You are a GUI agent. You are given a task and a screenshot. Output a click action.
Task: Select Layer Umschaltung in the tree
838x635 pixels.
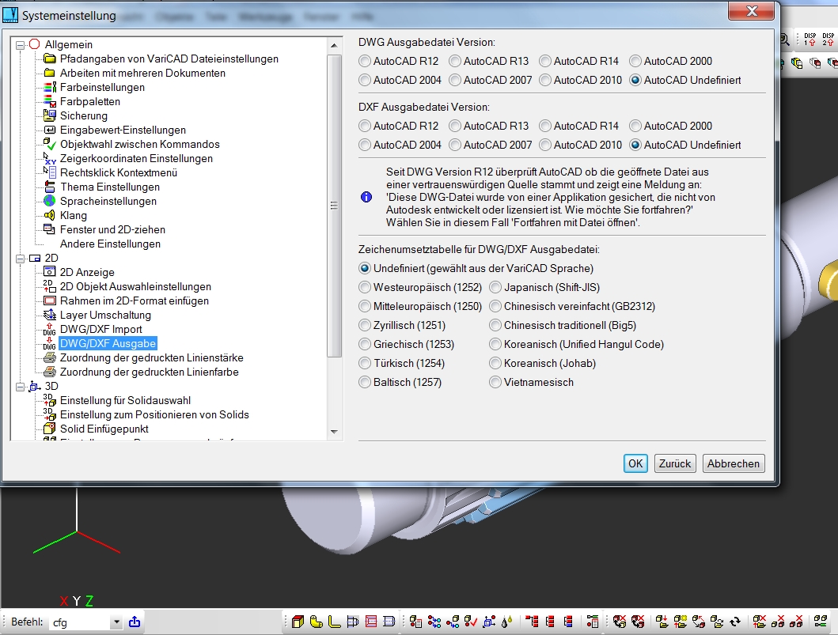105,315
